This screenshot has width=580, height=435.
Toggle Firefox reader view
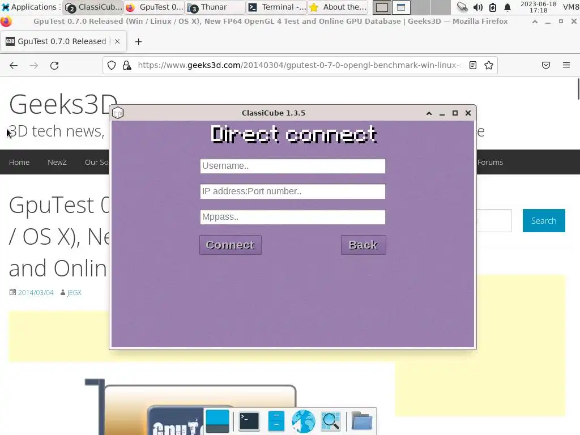[473, 66]
